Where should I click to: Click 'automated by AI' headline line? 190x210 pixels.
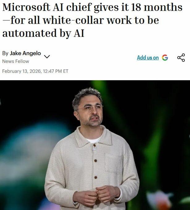43,33
